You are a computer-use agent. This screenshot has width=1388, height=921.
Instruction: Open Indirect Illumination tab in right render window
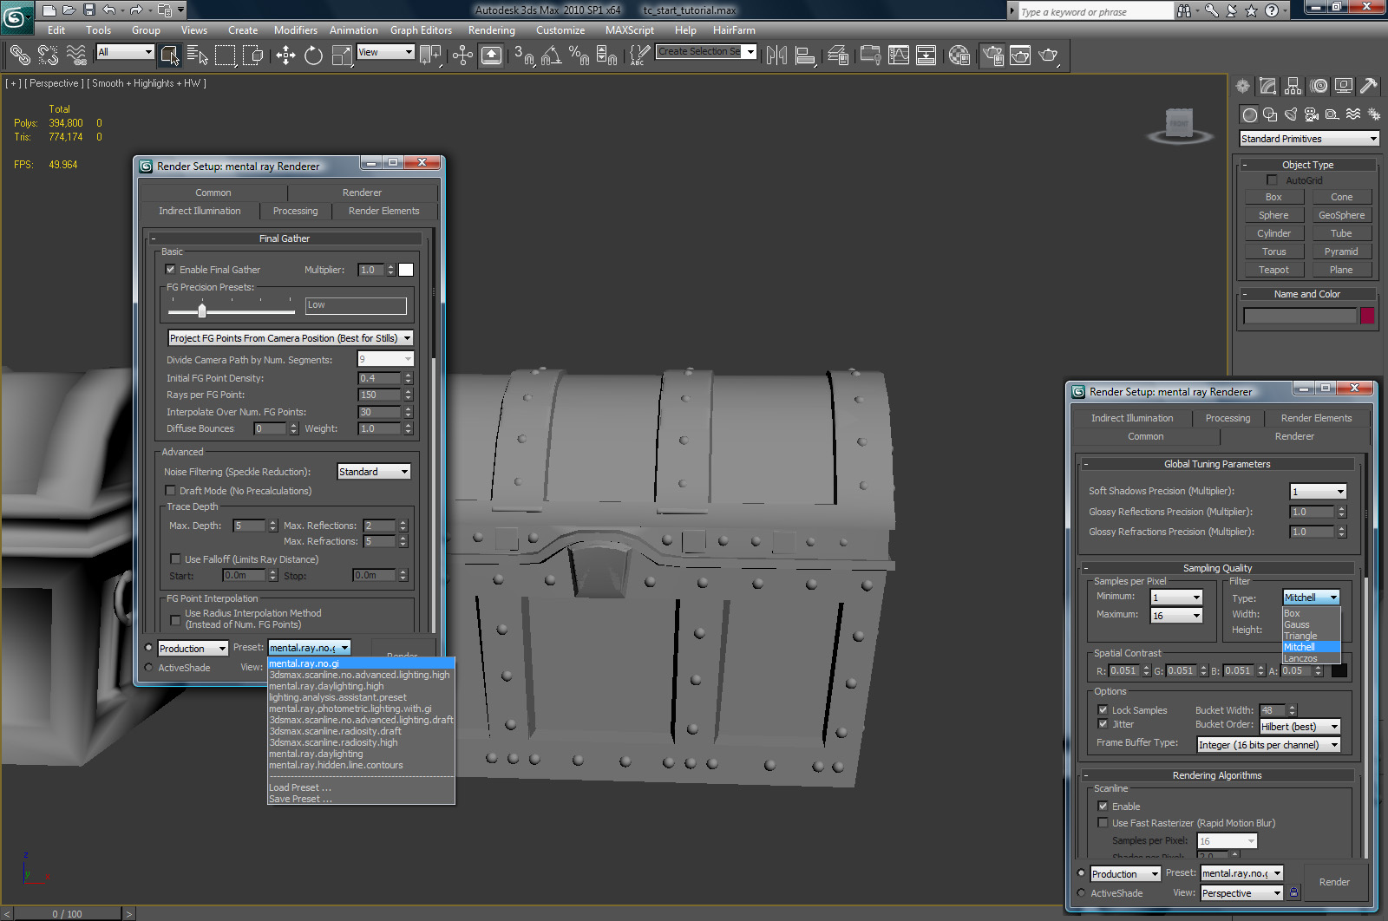point(1132,418)
